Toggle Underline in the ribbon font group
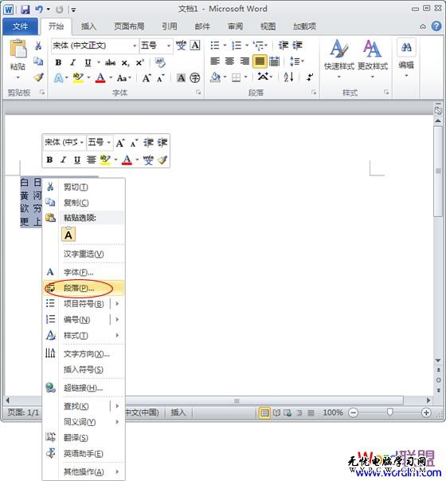The width and height of the screenshot is (446, 481). [88, 62]
